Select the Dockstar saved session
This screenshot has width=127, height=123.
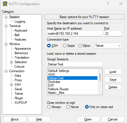[x=72, y=82]
